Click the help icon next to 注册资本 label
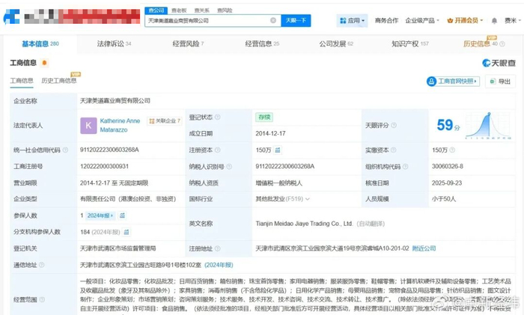This screenshot has height=315, width=524. (218, 150)
